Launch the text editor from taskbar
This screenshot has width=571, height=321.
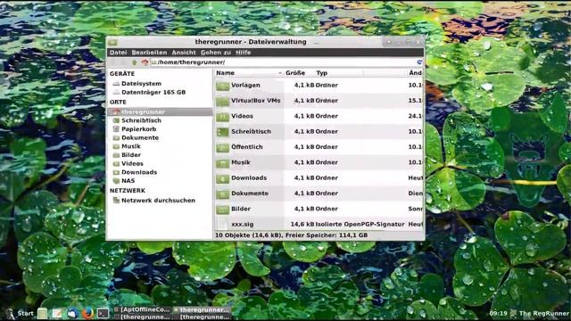pos(57,313)
